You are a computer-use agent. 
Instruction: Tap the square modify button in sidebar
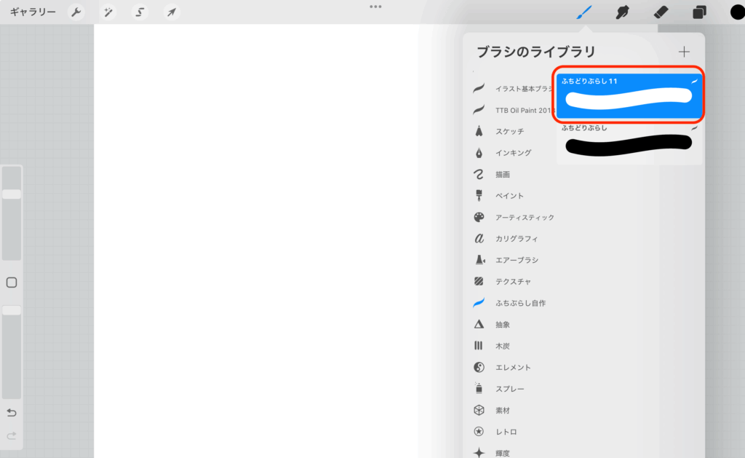point(12,283)
